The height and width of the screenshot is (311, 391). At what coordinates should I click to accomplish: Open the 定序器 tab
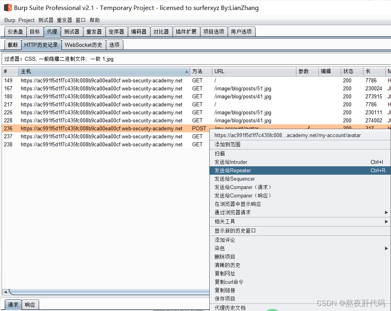(x=117, y=32)
